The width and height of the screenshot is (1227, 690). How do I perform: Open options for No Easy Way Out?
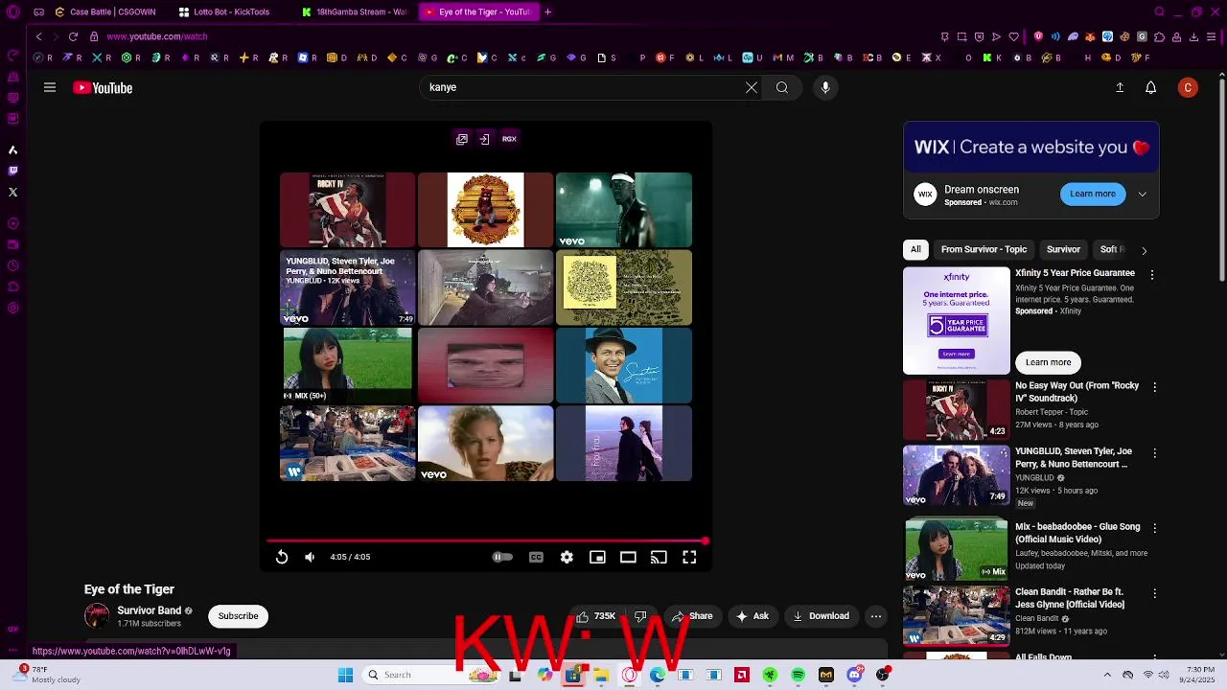[1154, 387]
